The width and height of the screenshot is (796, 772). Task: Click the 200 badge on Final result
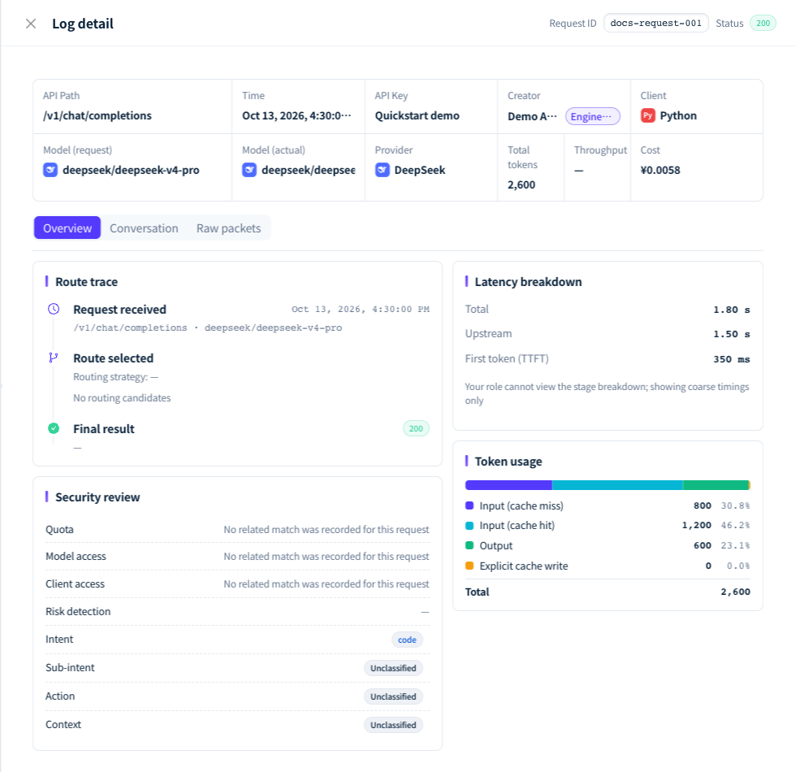(416, 428)
